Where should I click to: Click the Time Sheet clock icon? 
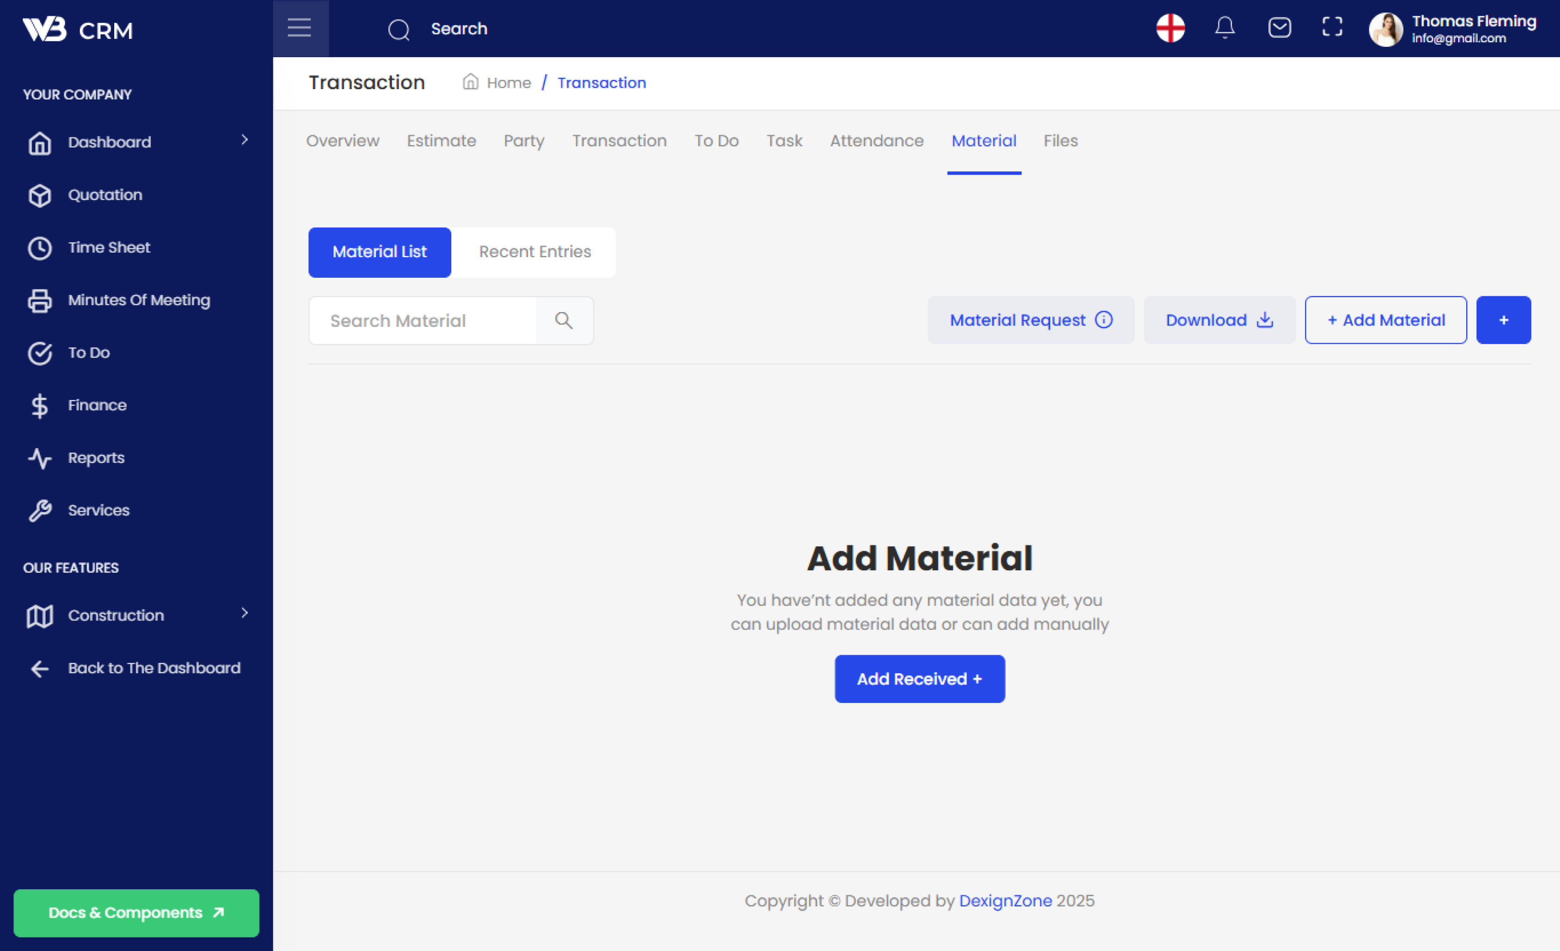tap(40, 248)
